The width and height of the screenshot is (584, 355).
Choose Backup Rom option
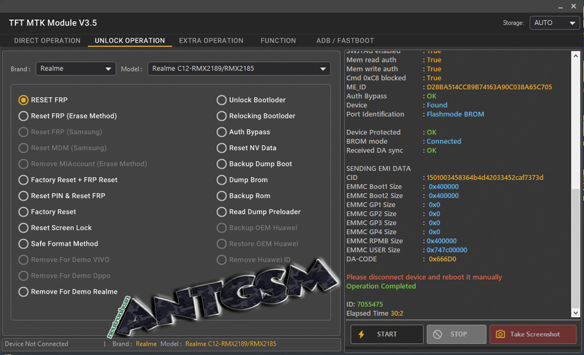(x=243, y=196)
